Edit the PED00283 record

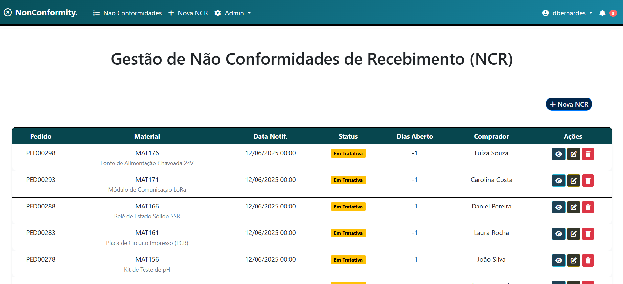point(573,234)
